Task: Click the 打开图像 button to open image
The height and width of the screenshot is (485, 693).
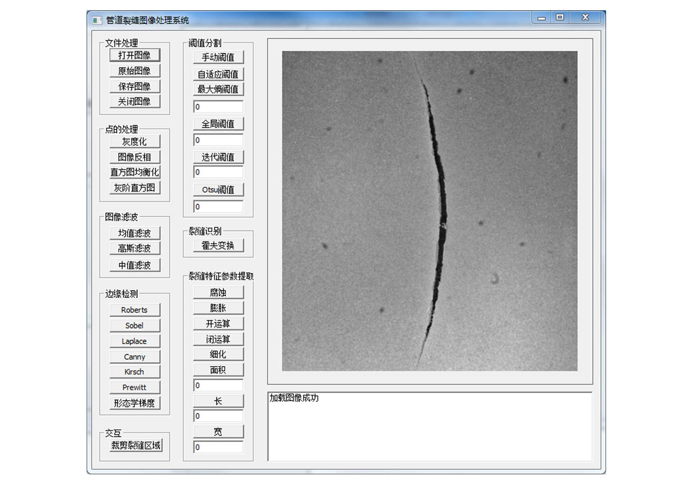Action: click(135, 55)
